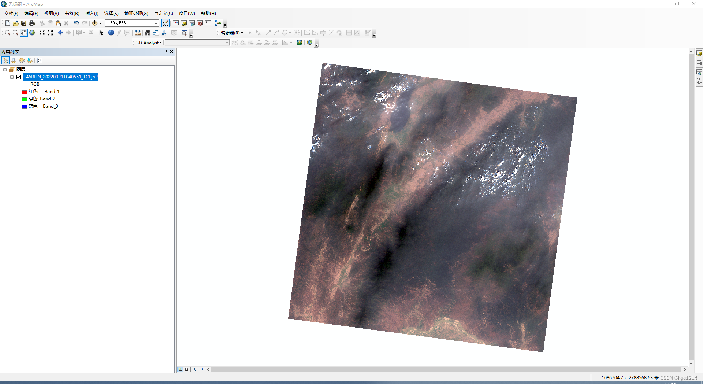Open the Python command window
703x384 pixels.
(208, 23)
